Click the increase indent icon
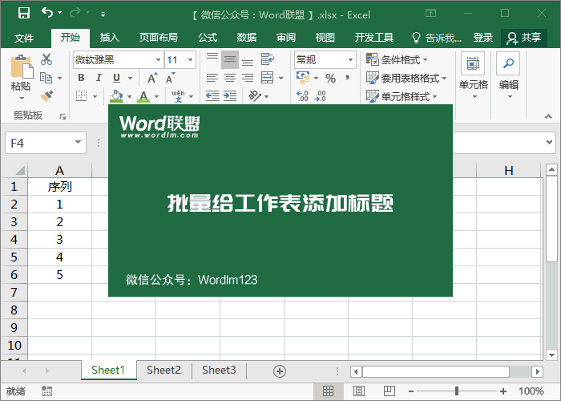This screenshot has height=401, width=561. [231, 95]
